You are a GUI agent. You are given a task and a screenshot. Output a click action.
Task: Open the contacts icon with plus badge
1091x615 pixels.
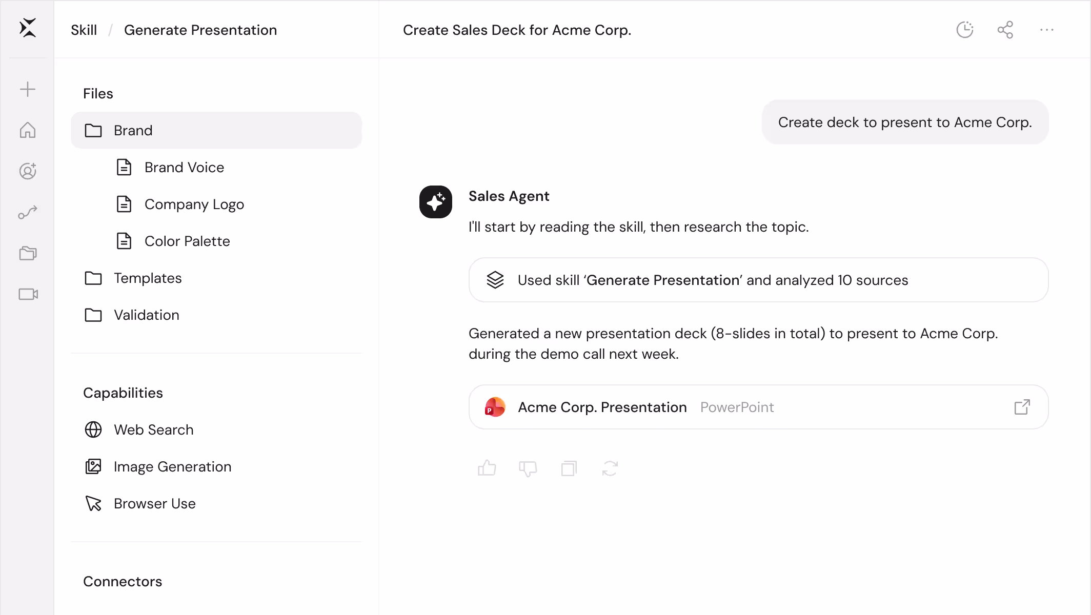point(28,171)
